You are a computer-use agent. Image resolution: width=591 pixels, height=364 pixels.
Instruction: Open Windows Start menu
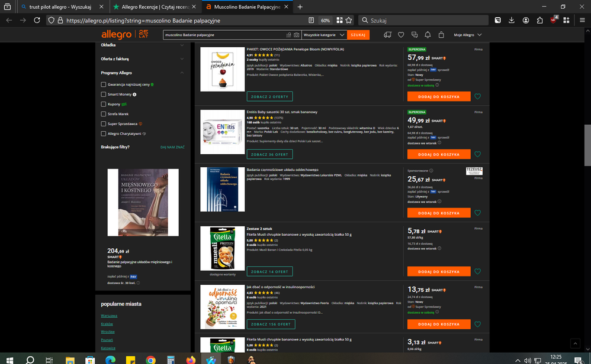[x=10, y=360]
